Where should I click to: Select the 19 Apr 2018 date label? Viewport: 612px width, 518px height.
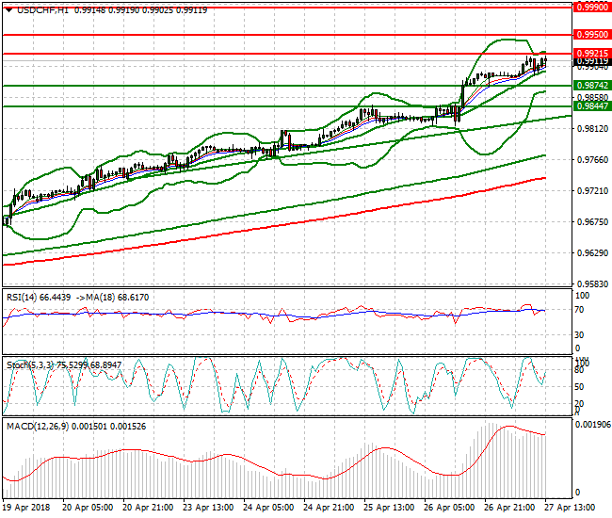click(x=26, y=508)
